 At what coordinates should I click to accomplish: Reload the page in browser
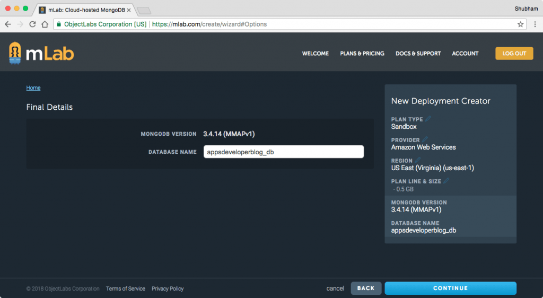[32, 24]
